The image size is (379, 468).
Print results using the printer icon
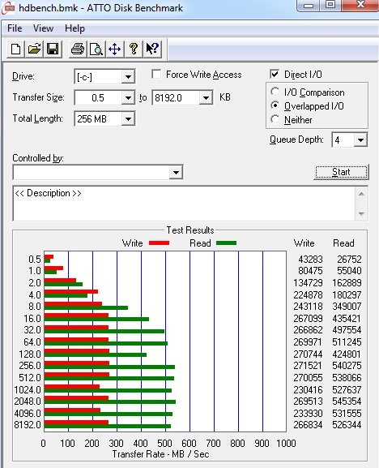(78, 49)
